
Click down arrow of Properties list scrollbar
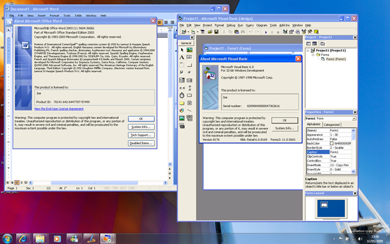(x=353, y=171)
